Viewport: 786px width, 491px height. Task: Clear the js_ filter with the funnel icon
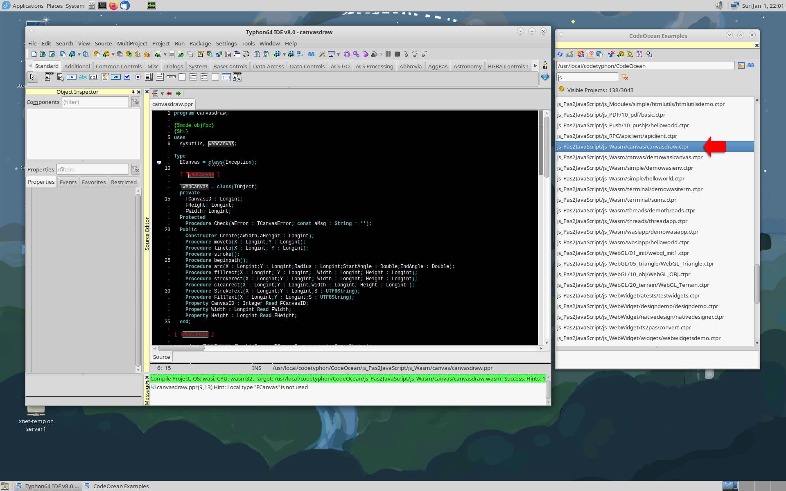click(624, 77)
